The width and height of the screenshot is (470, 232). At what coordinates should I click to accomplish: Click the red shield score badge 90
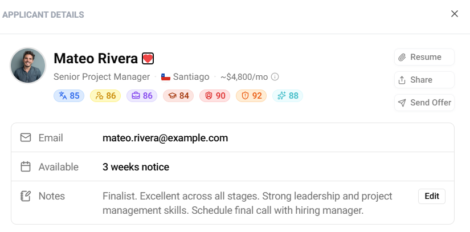click(215, 96)
